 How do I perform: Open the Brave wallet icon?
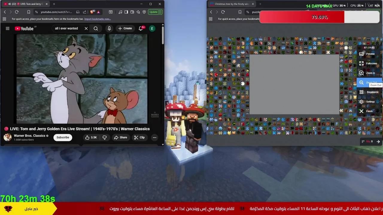pyautogui.click(x=132, y=12)
